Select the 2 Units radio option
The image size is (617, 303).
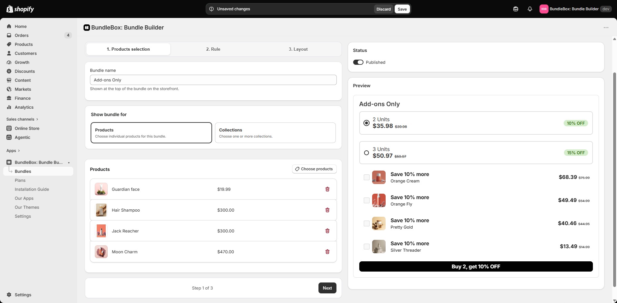tap(366, 123)
